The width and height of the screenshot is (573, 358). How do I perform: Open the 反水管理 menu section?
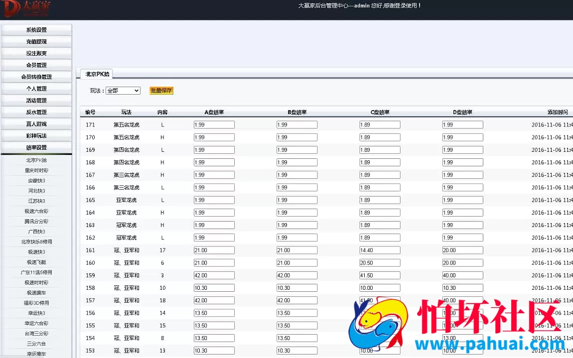[x=36, y=112]
